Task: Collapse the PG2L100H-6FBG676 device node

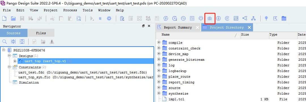Action: (x=3, y=50)
